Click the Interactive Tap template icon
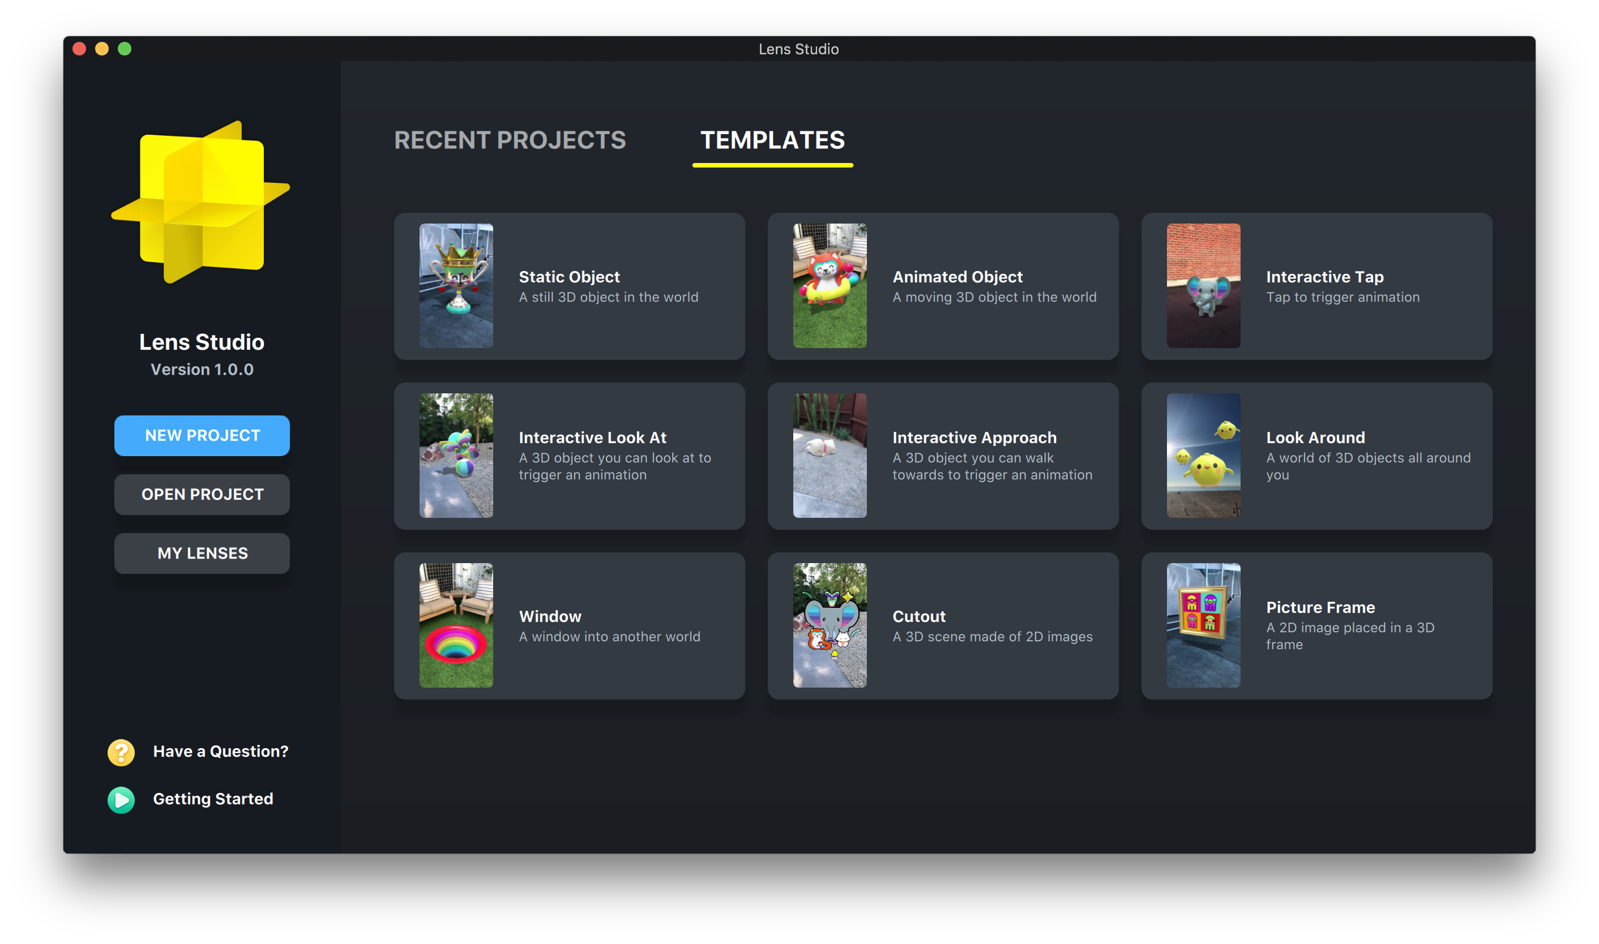The width and height of the screenshot is (1599, 944). click(1203, 285)
